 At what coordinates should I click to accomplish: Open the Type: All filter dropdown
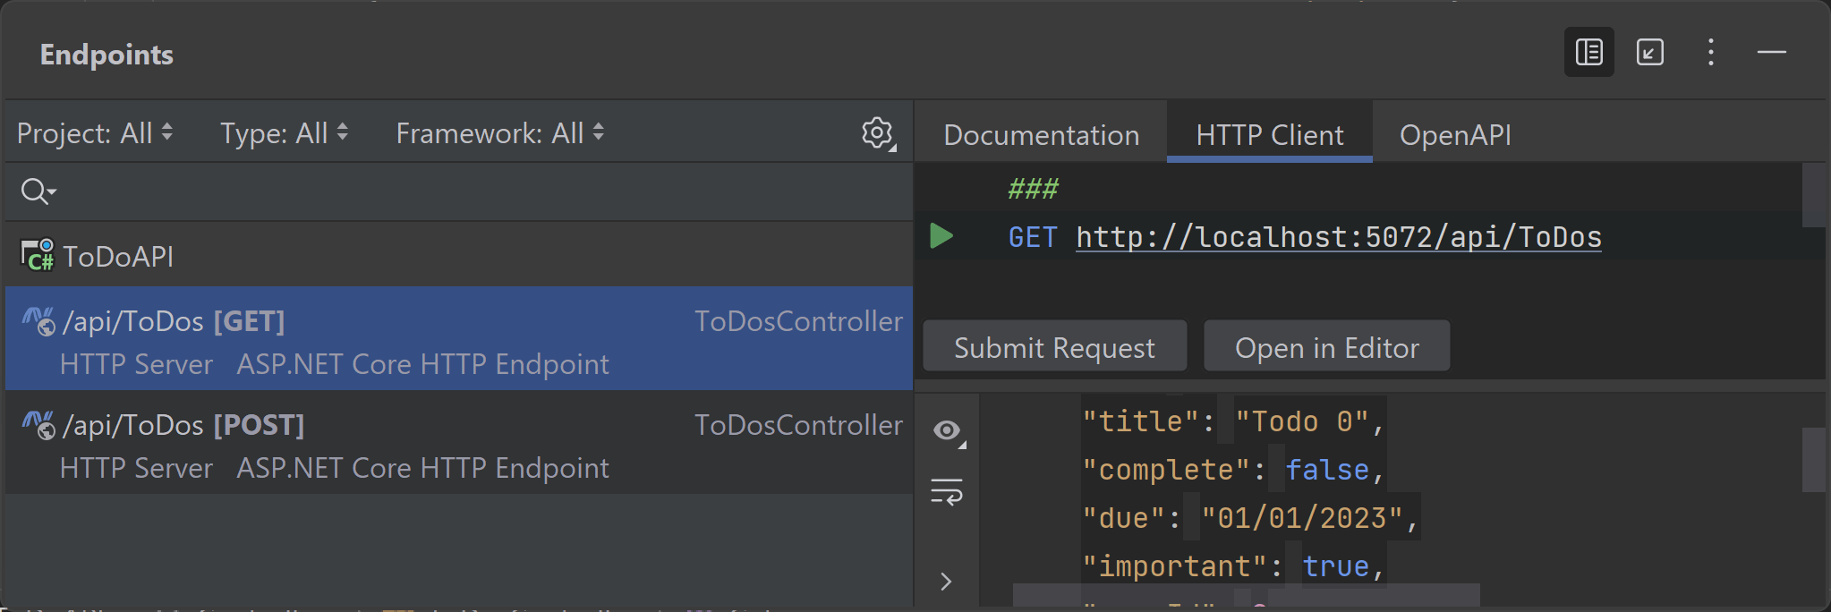pos(284,133)
